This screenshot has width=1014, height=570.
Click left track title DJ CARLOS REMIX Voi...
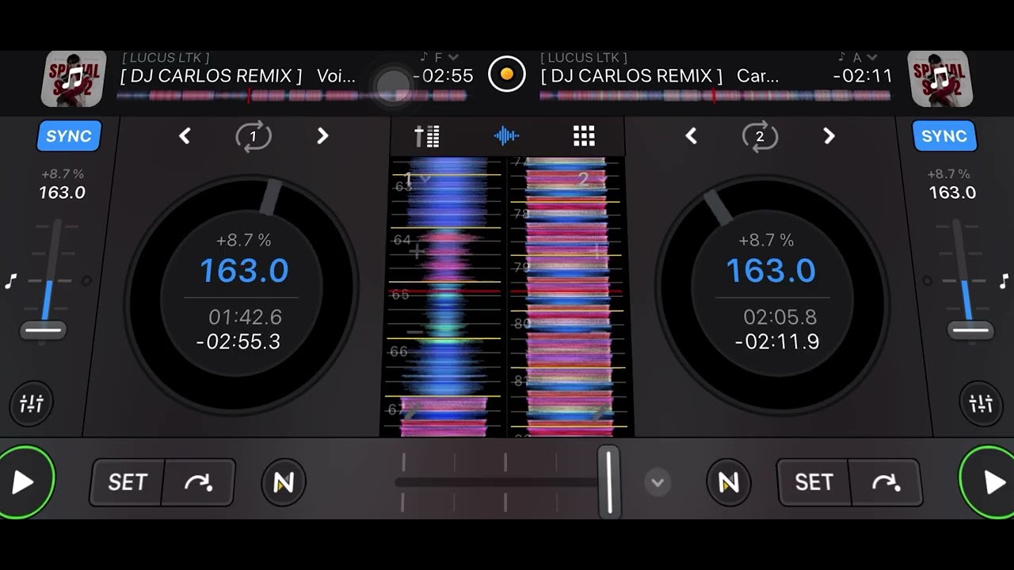point(238,76)
